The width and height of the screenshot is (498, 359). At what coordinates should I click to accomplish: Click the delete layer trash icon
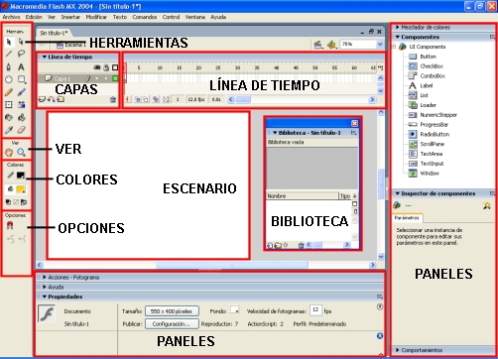pyautogui.click(x=113, y=99)
